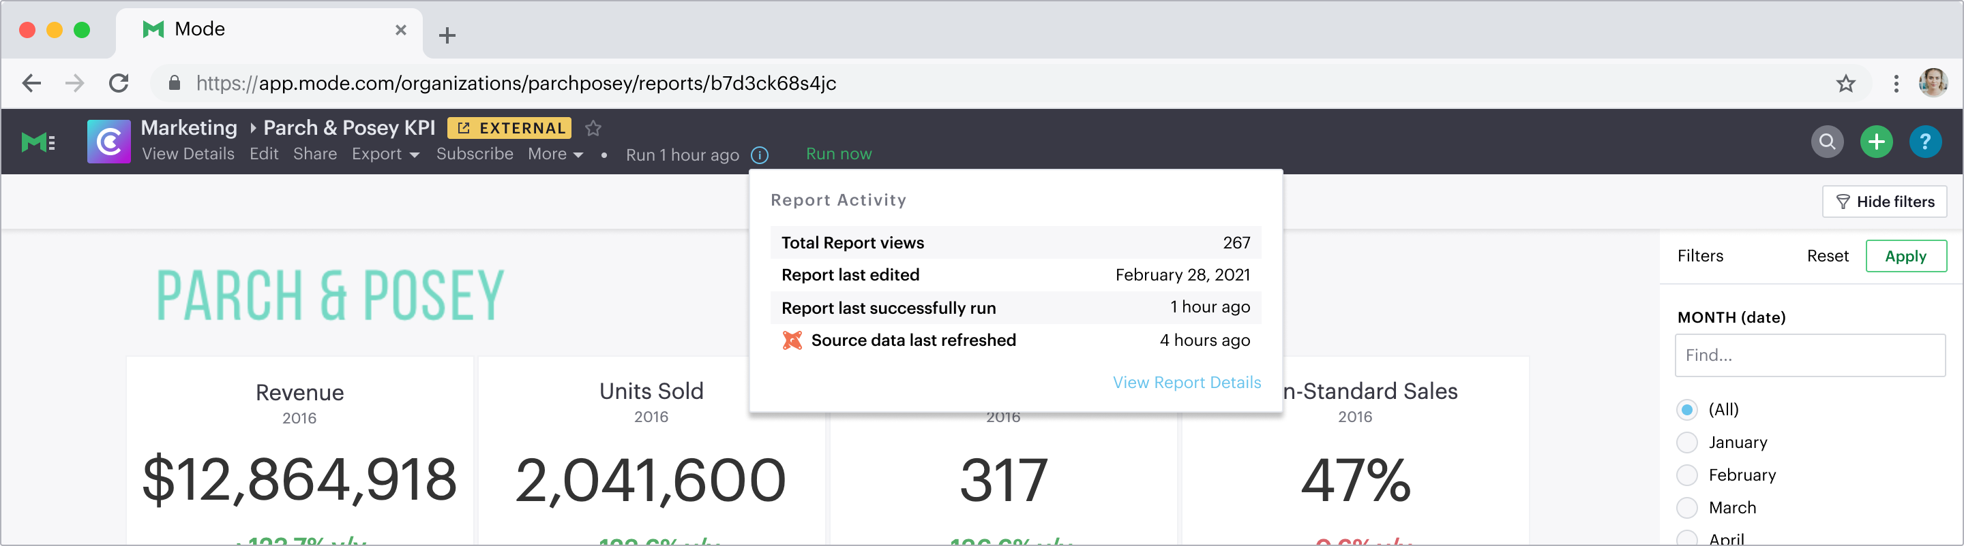Select the (All) month radio button

[x=1686, y=410]
